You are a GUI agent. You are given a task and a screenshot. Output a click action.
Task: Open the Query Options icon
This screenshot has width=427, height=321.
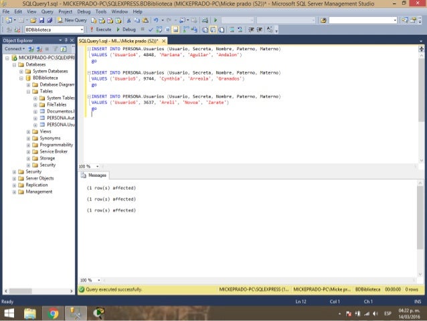pos(167,29)
